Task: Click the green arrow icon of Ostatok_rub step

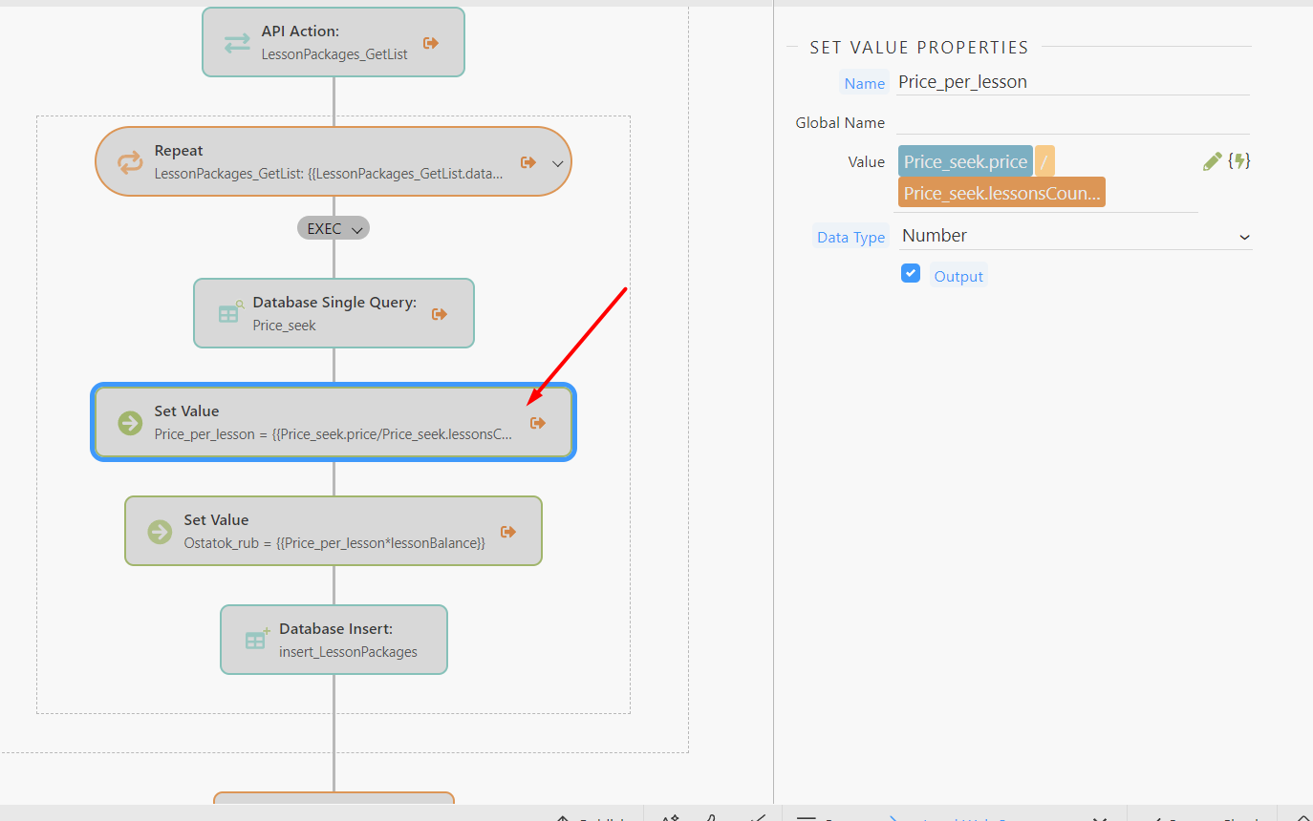Action: [160, 532]
